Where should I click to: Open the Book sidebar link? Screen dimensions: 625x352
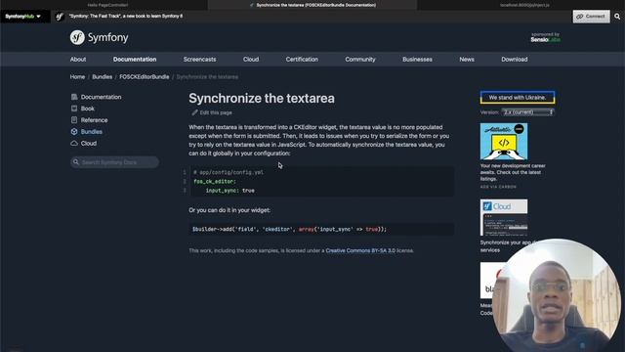pyautogui.click(x=88, y=109)
